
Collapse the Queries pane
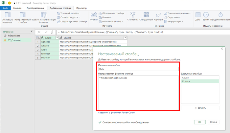pyautogui.click(x=31, y=32)
